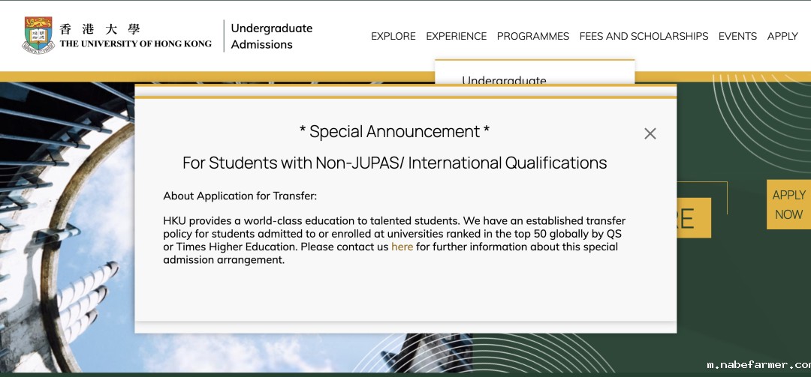Click the Undergraduate Admissions site title

click(271, 36)
